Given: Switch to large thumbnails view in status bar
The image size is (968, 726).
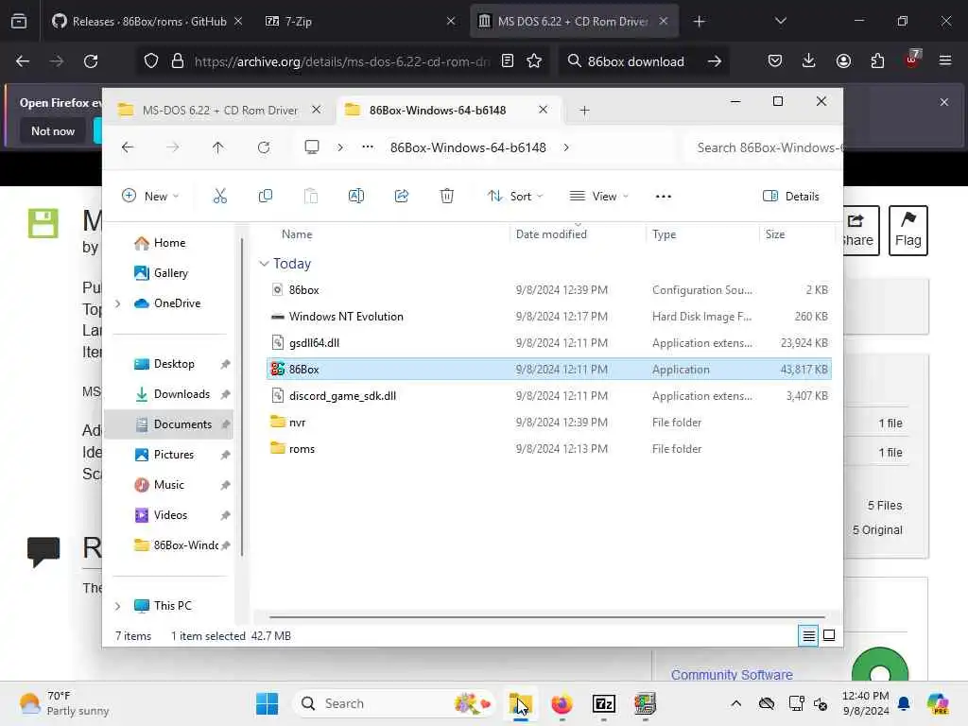Looking at the screenshot, I should point(829,635).
